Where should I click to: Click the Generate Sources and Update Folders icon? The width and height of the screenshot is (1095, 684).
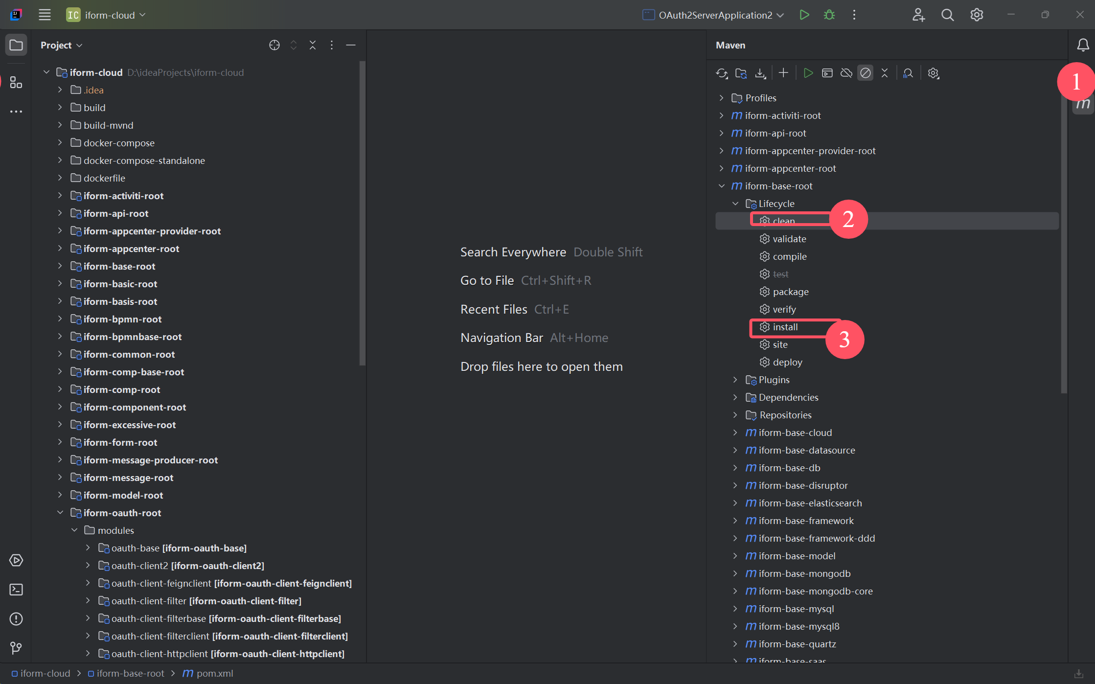pyautogui.click(x=741, y=73)
